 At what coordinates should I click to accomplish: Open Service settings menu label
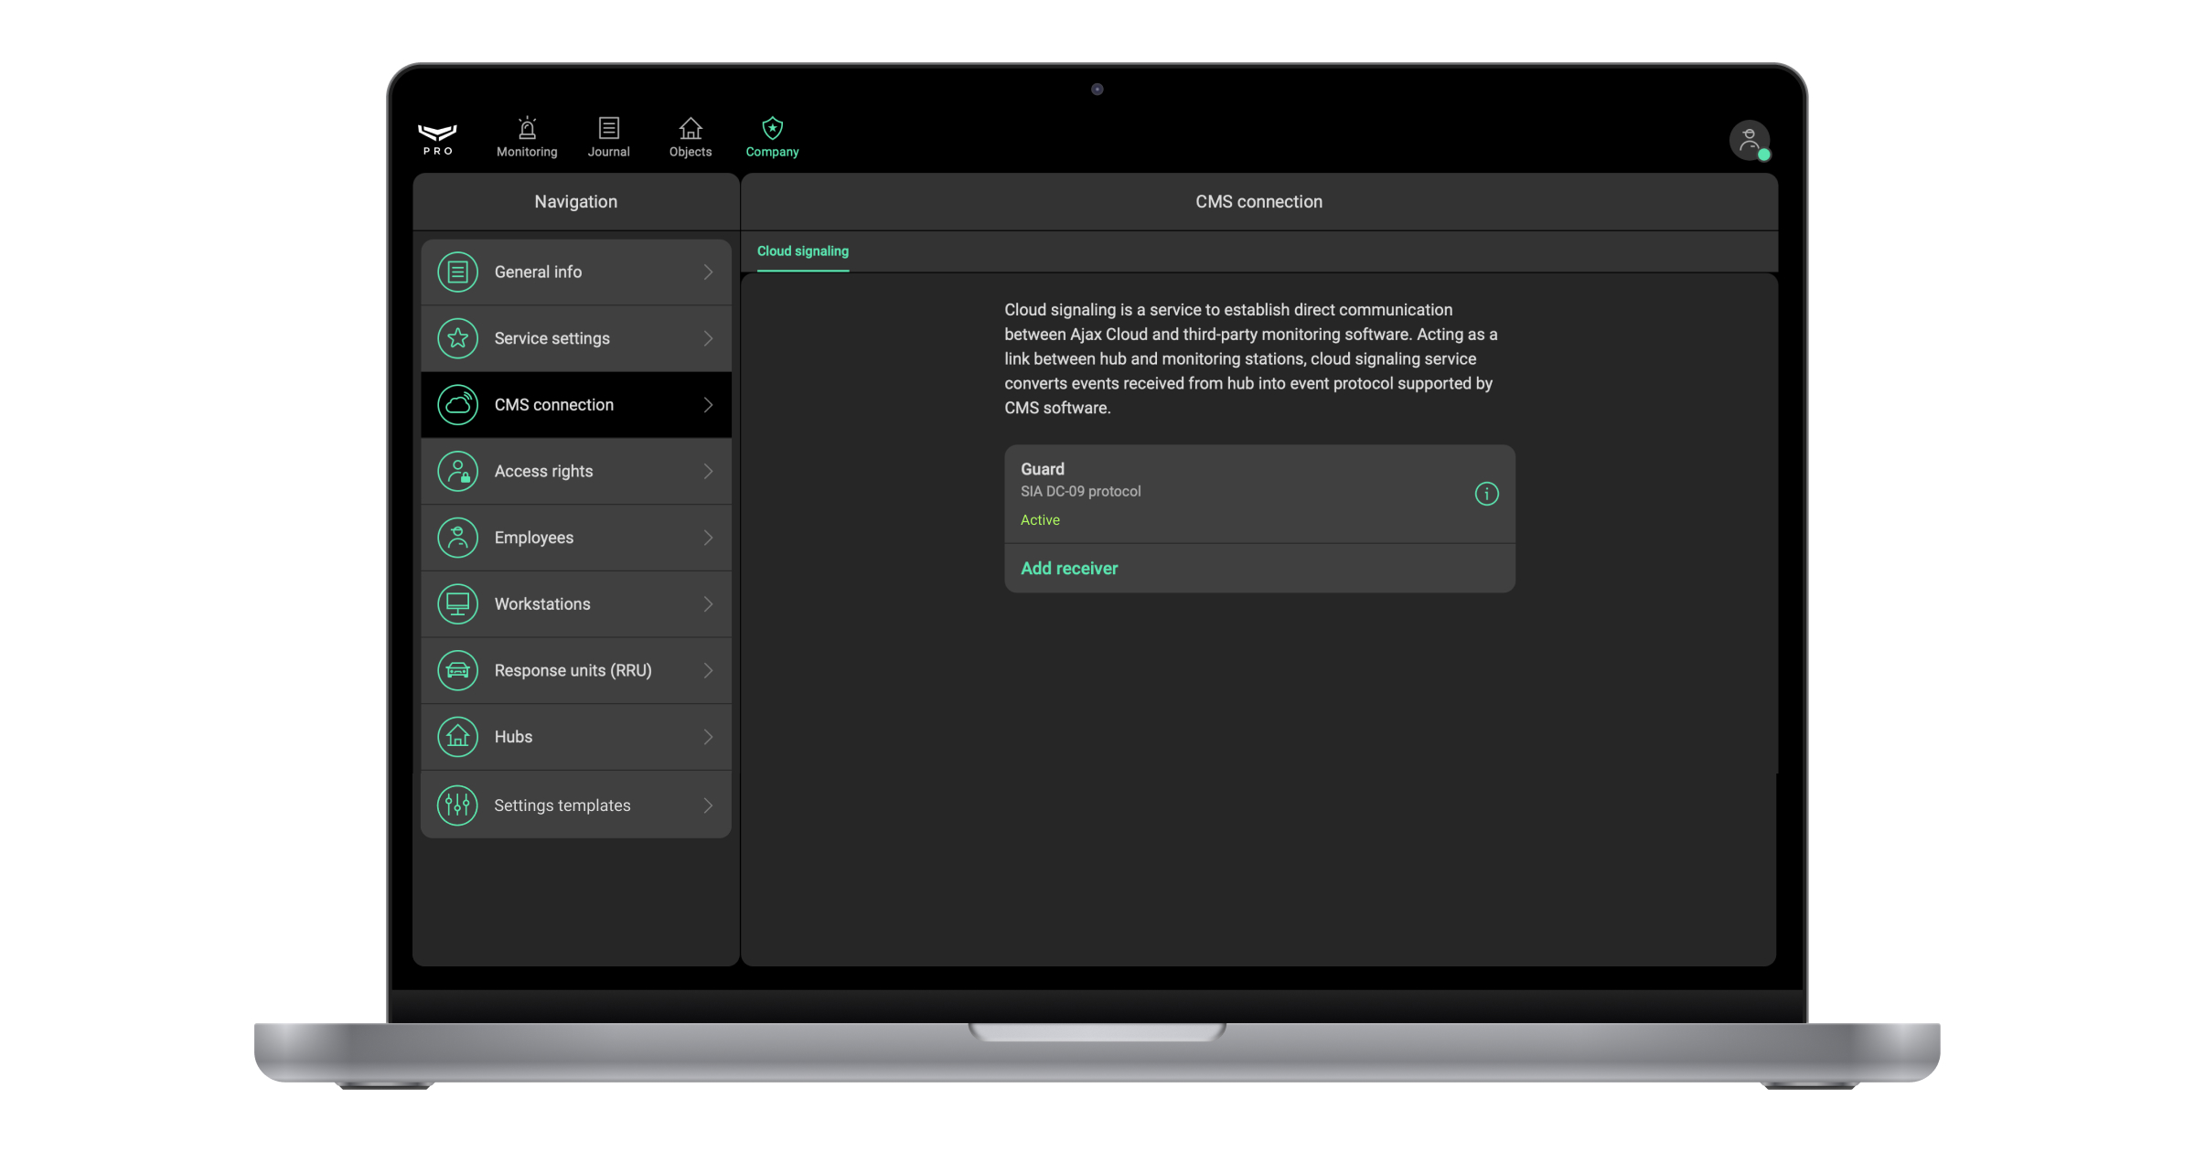[552, 338]
